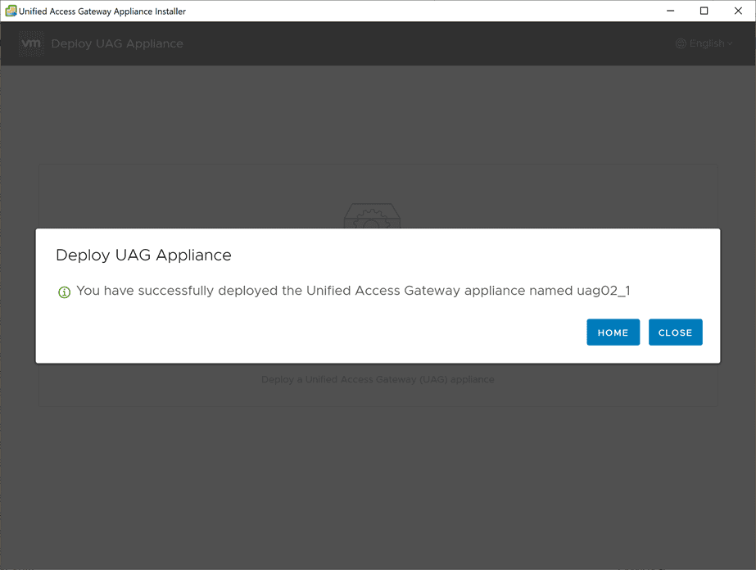Viewport: 756px width, 570px height.
Task: Click the appliance gear deployment icon
Action: [x=372, y=215]
